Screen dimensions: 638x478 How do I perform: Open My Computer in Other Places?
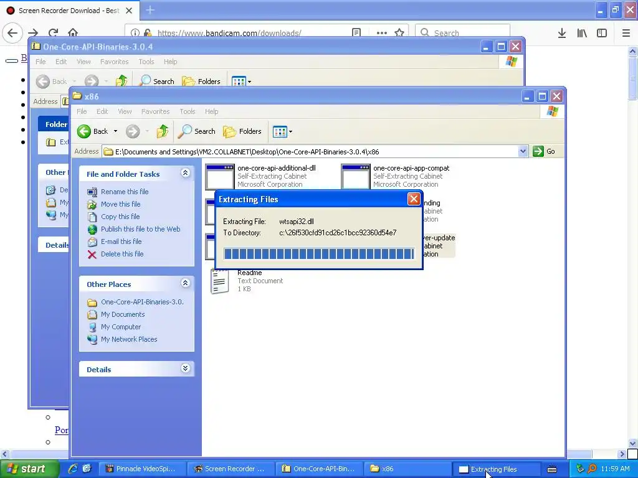(x=121, y=327)
